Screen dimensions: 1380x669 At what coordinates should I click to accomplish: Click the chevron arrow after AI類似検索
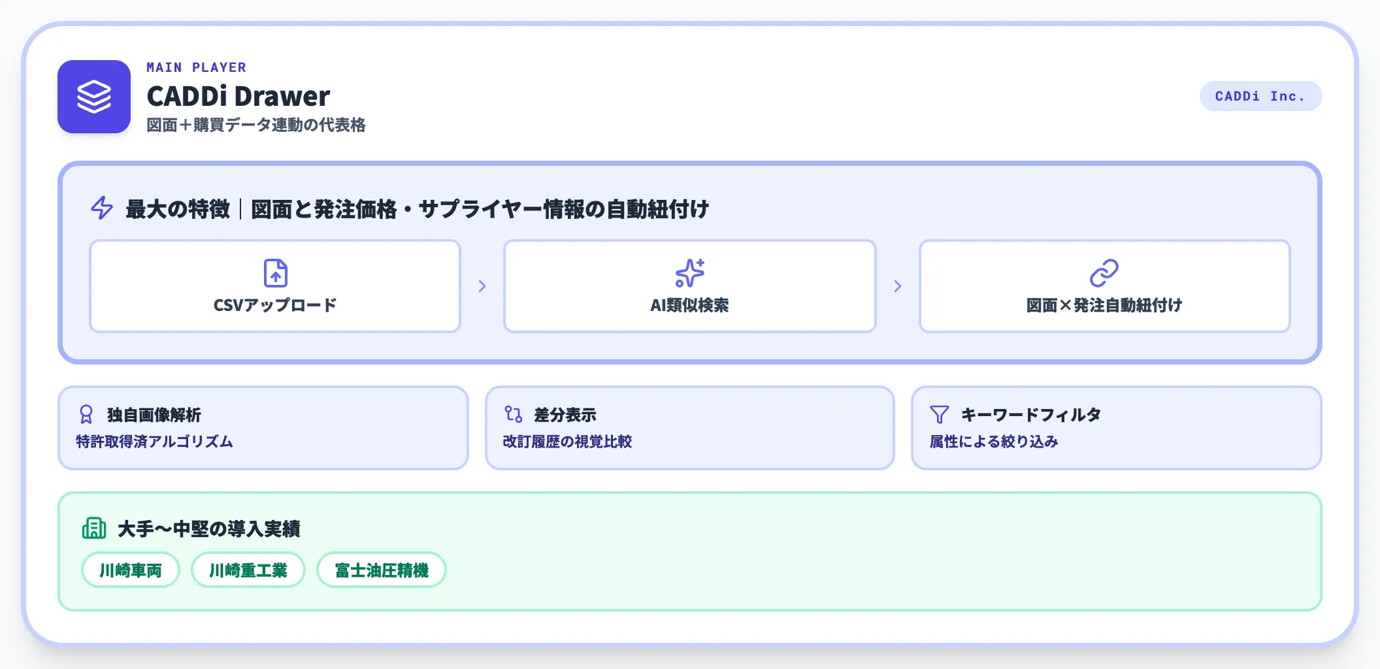tap(898, 286)
